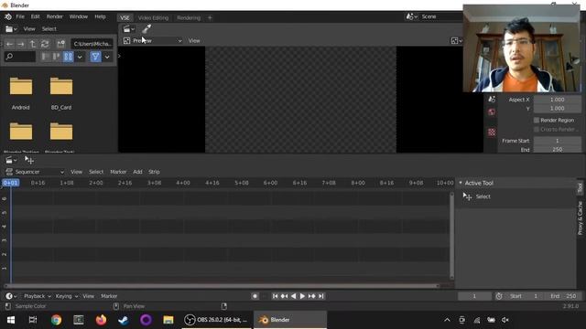Image resolution: width=586 pixels, height=329 pixels.
Task: Open Scene properties tab icon
Action: (492, 100)
